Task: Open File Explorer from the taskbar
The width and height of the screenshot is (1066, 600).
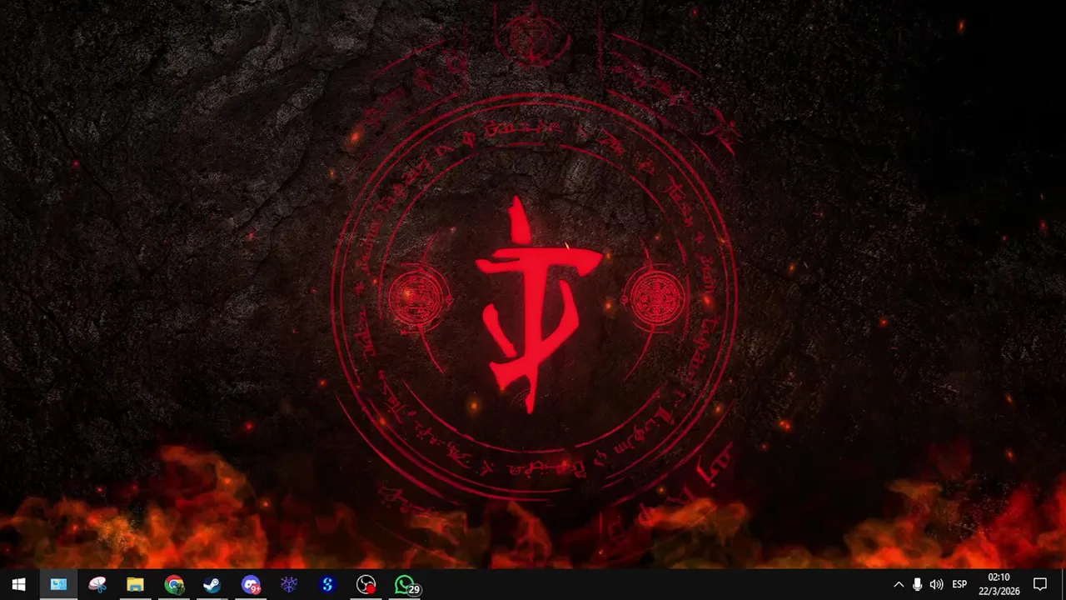Action: coord(135,585)
